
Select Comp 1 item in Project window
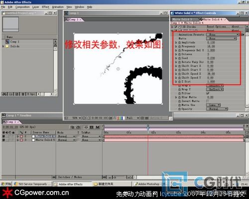click(x=14, y=42)
